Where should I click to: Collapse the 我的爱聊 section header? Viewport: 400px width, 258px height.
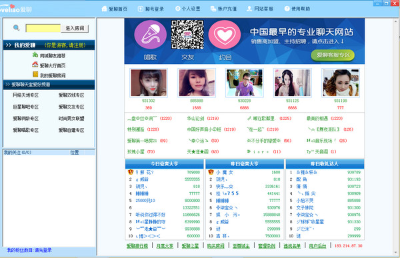pyautogui.click(x=49, y=45)
